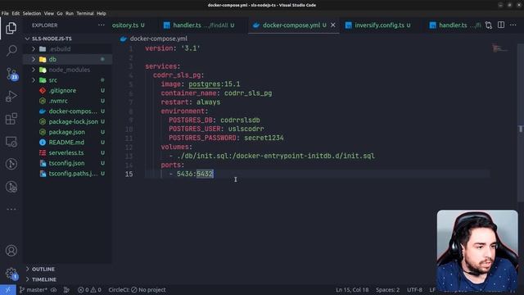524x295 pixels.
Task: Click the editor vertical scrollbar
Action: [521, 122]
